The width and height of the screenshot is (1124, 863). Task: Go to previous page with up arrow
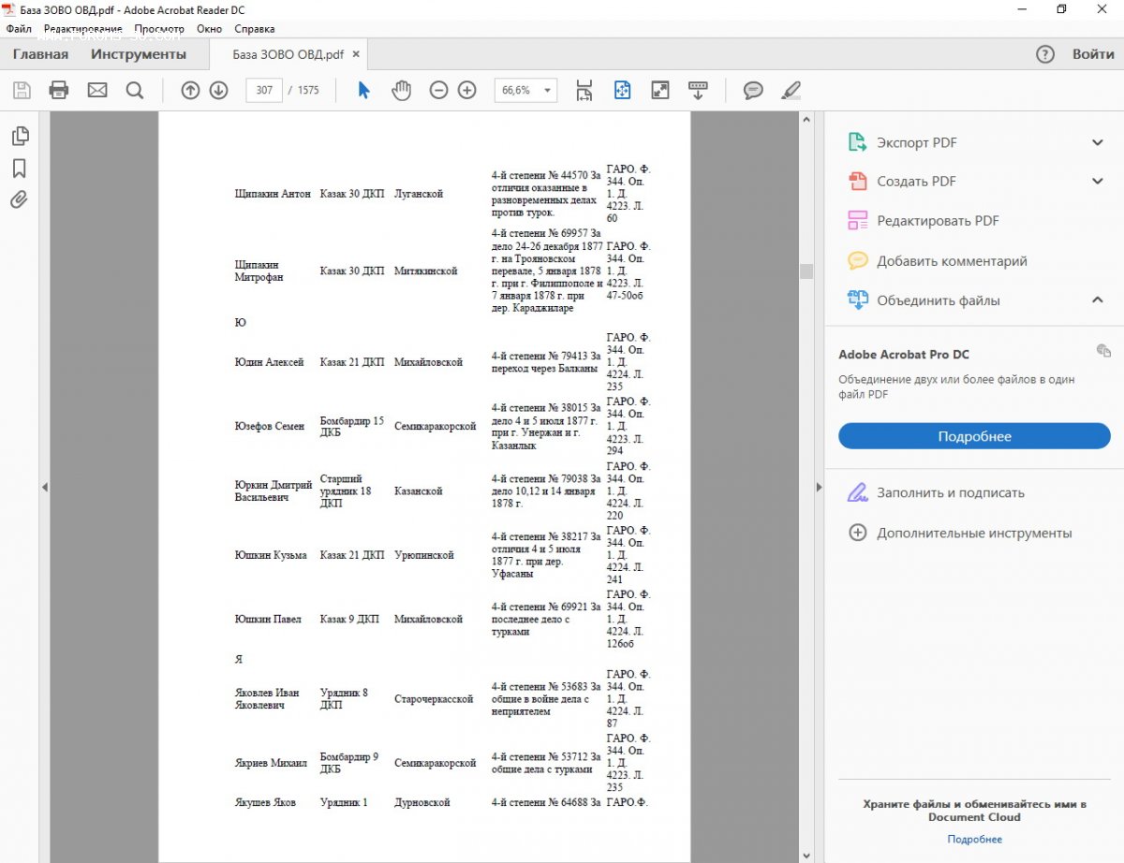[x=190, y=90]
